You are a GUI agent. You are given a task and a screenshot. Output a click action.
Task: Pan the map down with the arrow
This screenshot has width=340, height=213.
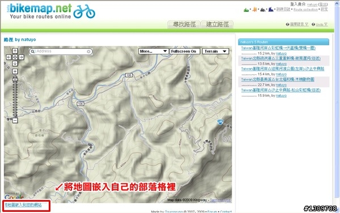coord(15,63)
